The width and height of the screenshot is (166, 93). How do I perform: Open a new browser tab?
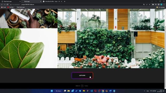(65, 2)
